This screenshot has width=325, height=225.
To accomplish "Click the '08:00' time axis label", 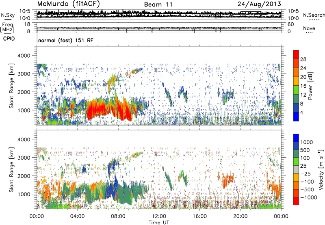I will pyautogui.click(x=118, y=216).
